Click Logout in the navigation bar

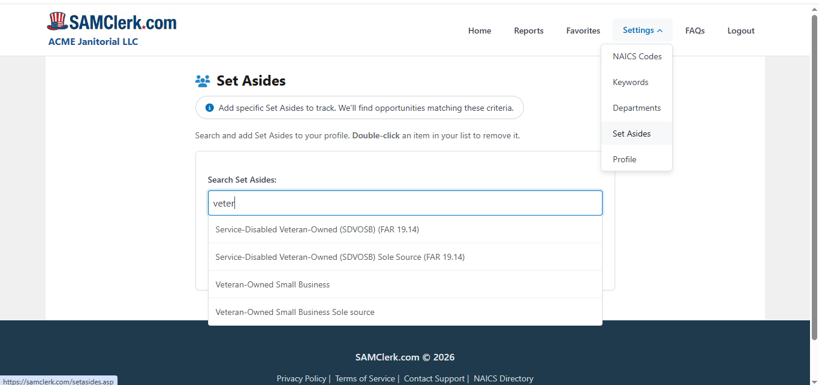pyautogui.click(x=740, y=31)
